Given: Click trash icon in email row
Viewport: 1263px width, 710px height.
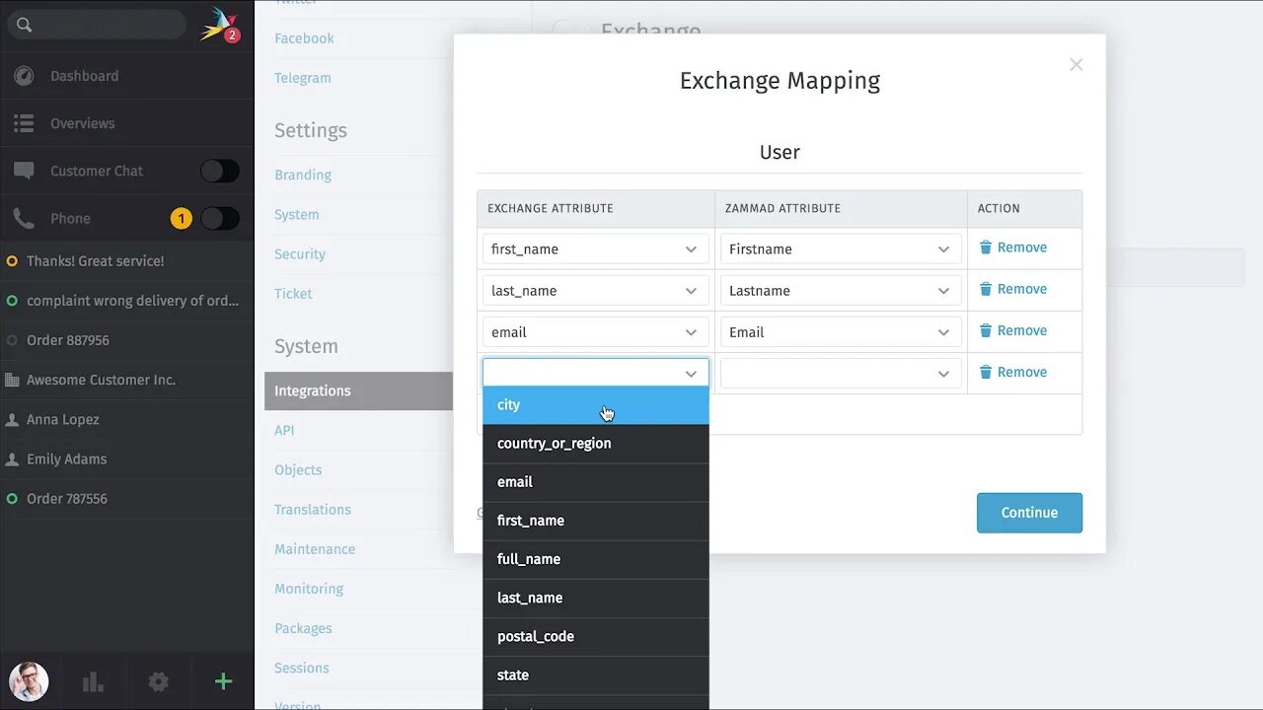Looking at the screenshot, I should (x=986, y=330).
